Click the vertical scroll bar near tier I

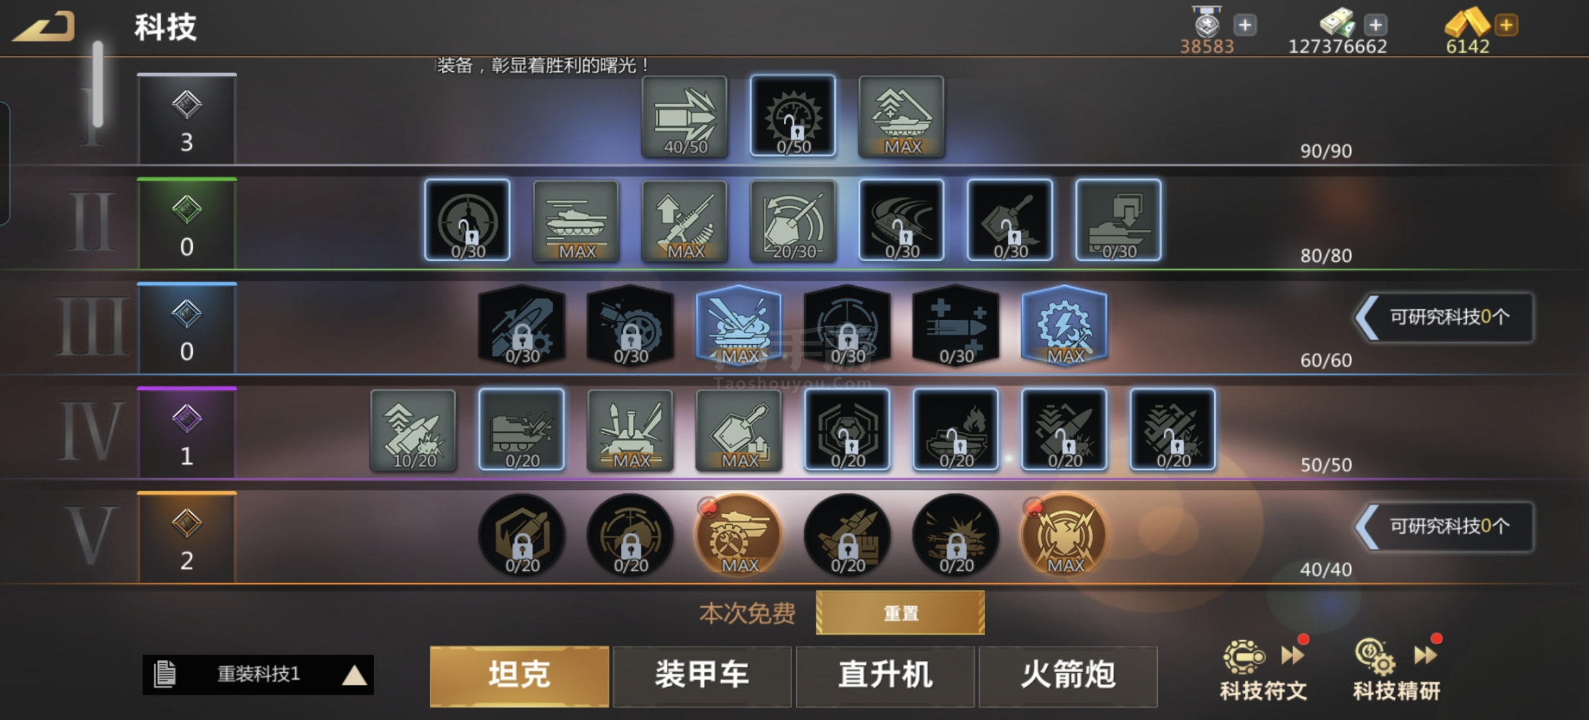point(97,84)
